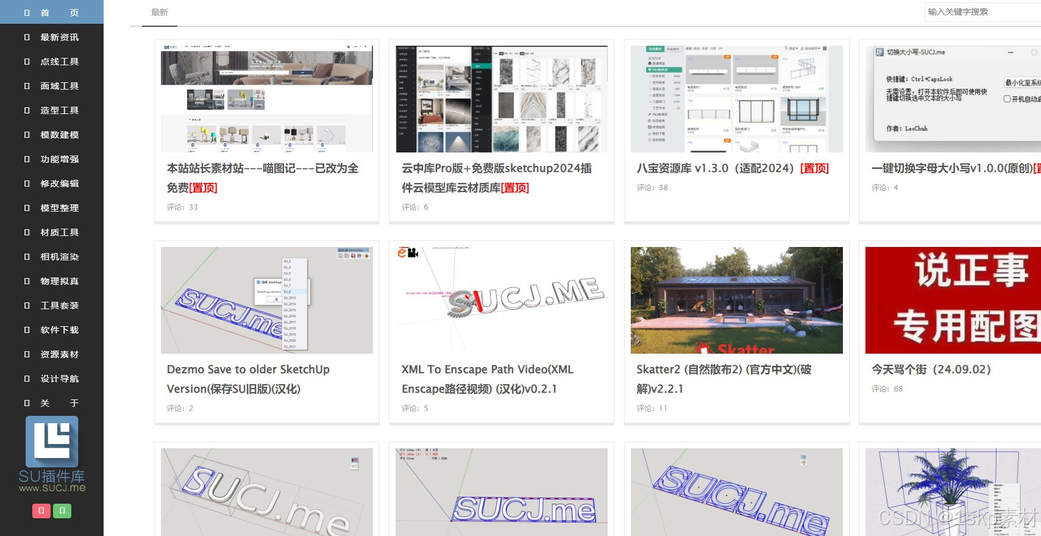Open the 云中库Pro版 marble textures thumbnail
1041x536 pixels.
point(502,99)
